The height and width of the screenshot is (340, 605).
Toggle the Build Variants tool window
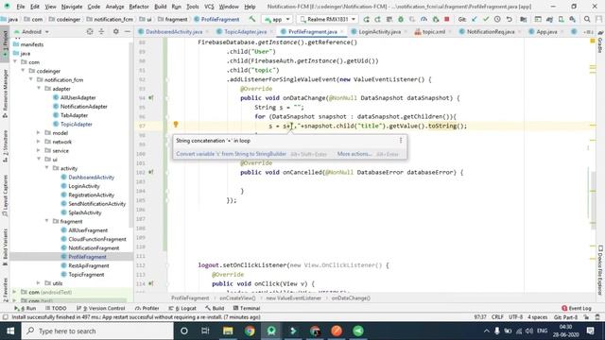5,247
